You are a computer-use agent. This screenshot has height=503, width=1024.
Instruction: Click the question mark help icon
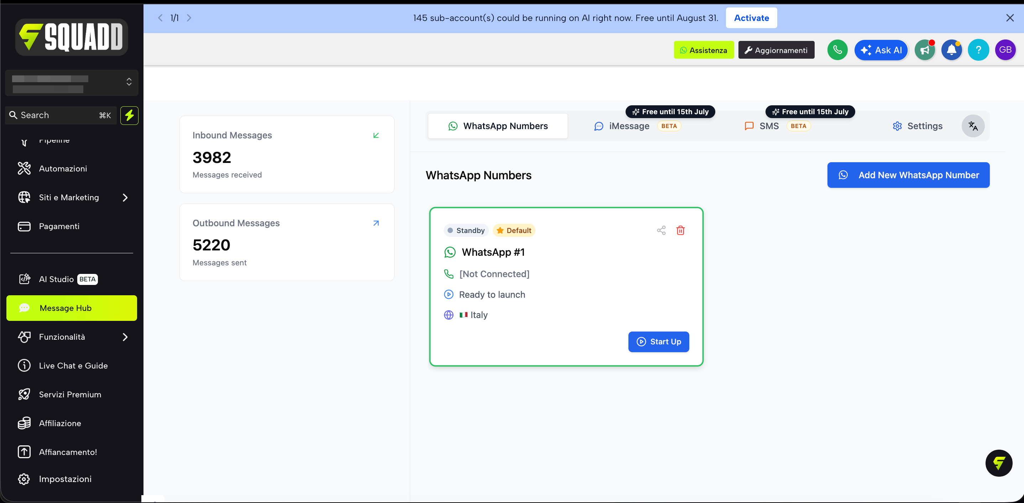click(x=978, y=50)
